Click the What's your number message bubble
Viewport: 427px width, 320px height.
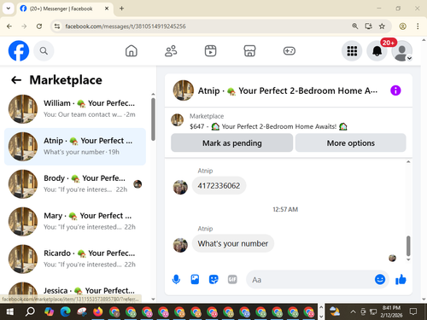233,243
